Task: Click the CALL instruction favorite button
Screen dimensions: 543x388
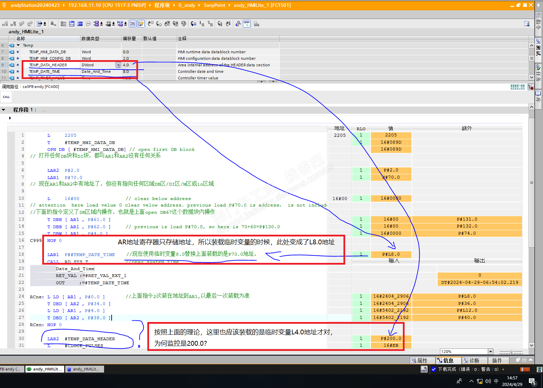Action: (x=6, y=97)
